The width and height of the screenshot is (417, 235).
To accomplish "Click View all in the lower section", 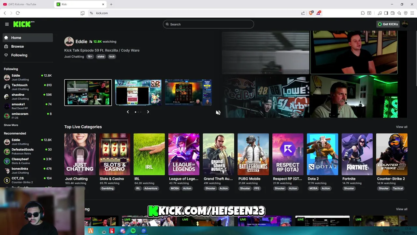I will [402, 209].
